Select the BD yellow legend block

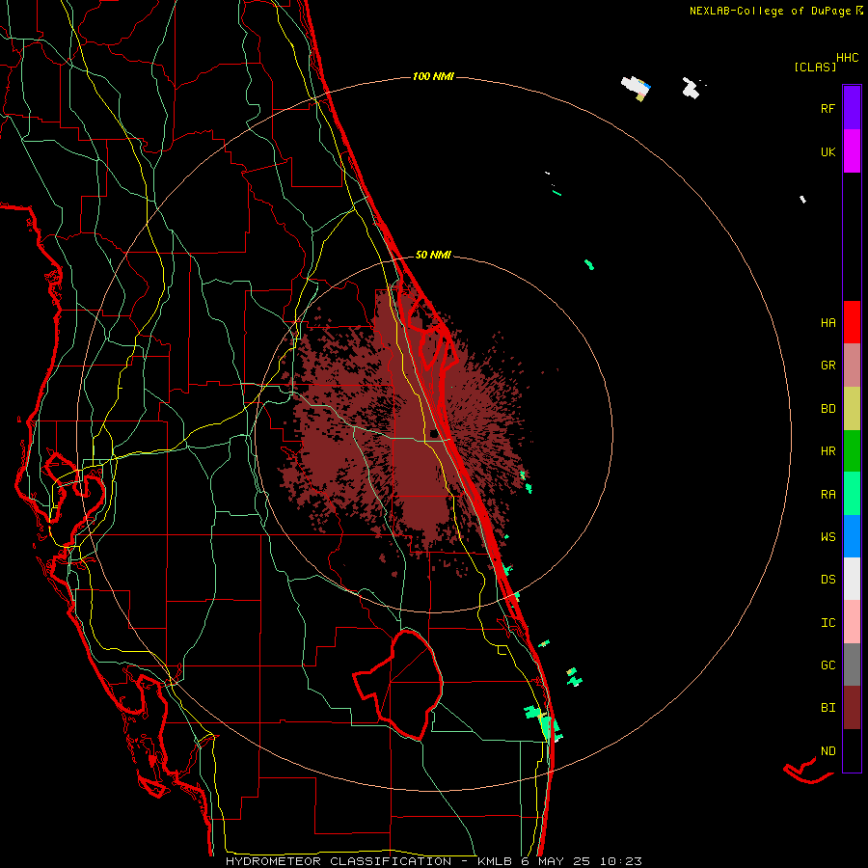[852, 408]
